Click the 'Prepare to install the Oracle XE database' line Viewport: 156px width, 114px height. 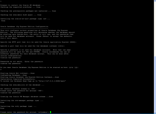pyautogui.click(x=22, y=5)
